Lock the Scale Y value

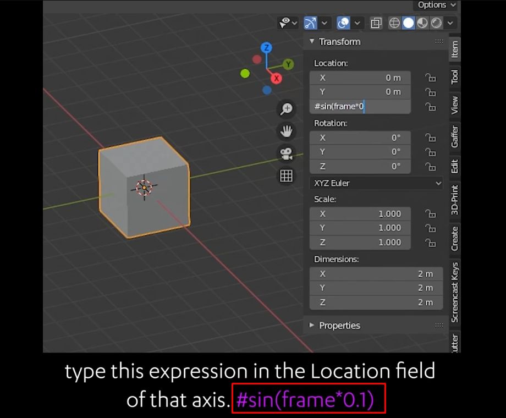click(x=431, y=228)
